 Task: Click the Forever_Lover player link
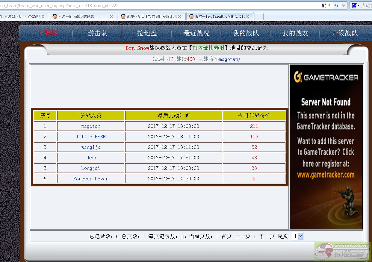pyautogui.click(x=91, y=179)
